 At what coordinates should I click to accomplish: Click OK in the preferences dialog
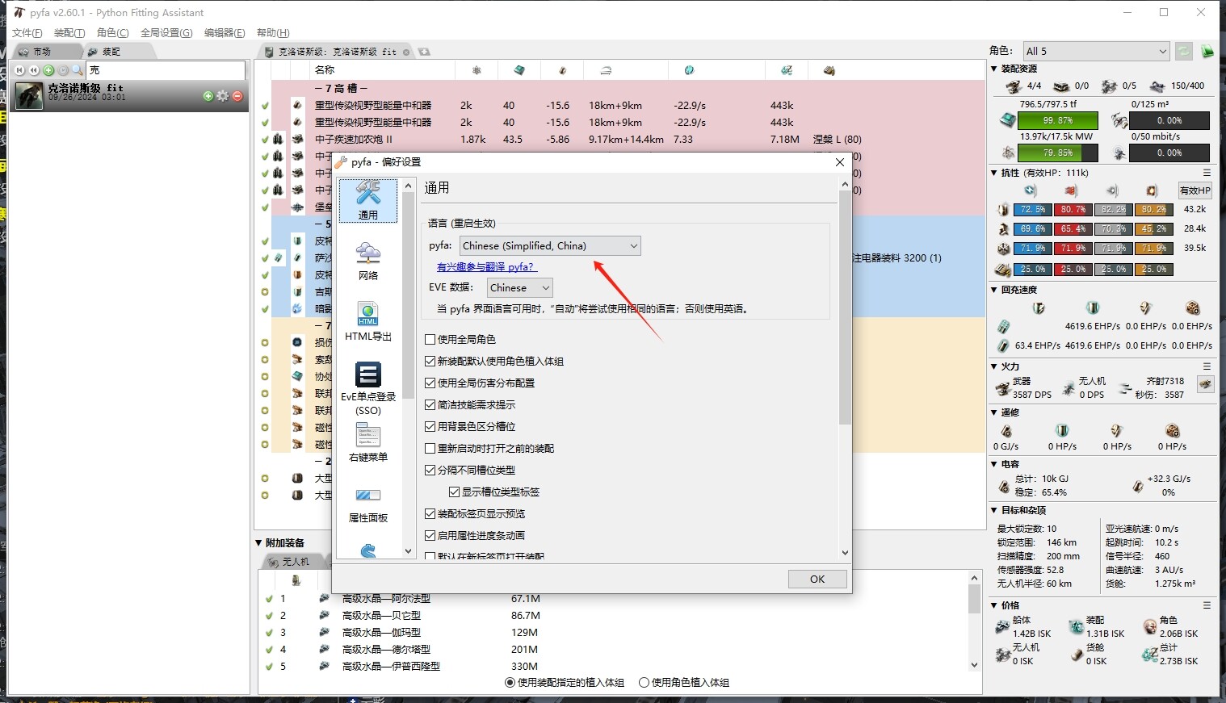point(817,579)
